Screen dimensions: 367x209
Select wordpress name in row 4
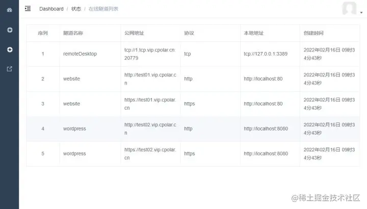[x=74, y=129]
